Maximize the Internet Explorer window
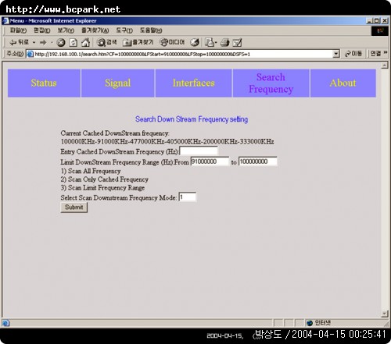 click(376, 21)
